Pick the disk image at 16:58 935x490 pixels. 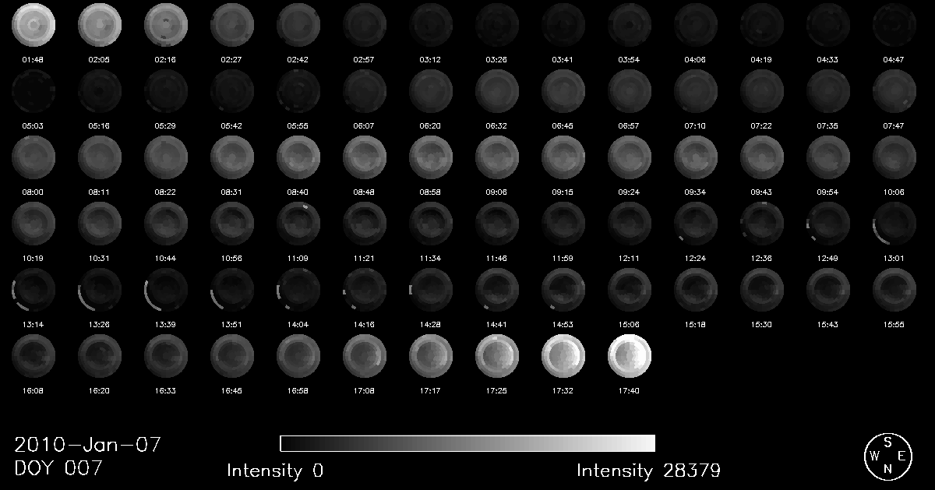point(298,356)
